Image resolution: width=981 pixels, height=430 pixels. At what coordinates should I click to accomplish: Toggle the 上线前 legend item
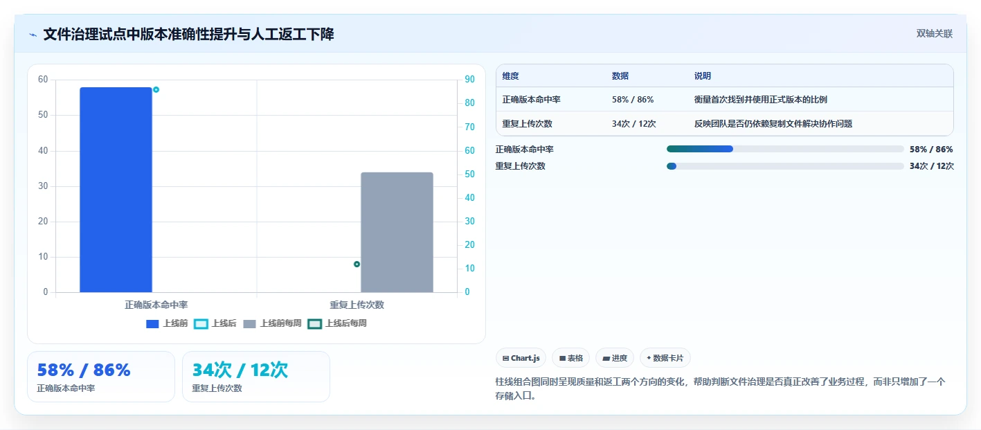167,323
